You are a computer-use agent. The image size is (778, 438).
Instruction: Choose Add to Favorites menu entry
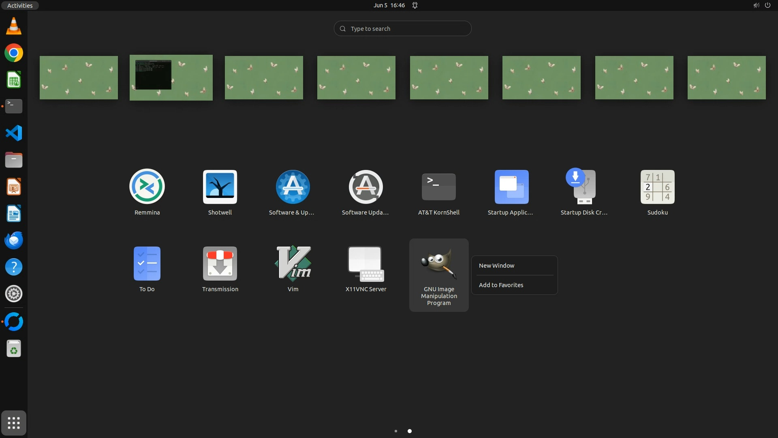(501, 285)
